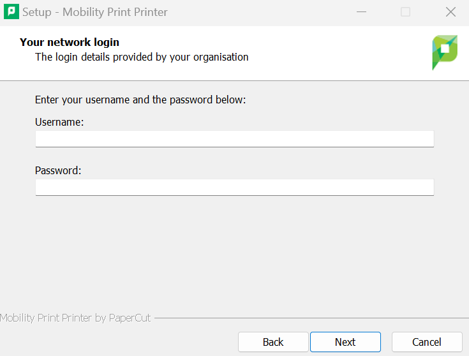The height and width of the screenshot is (356, 469).
Task: Select the "Your network login" heading
Action: coord(70,43)
